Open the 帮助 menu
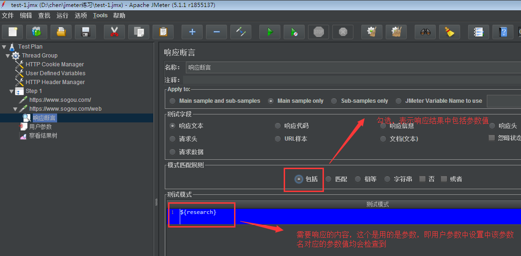 click(119, 15)
